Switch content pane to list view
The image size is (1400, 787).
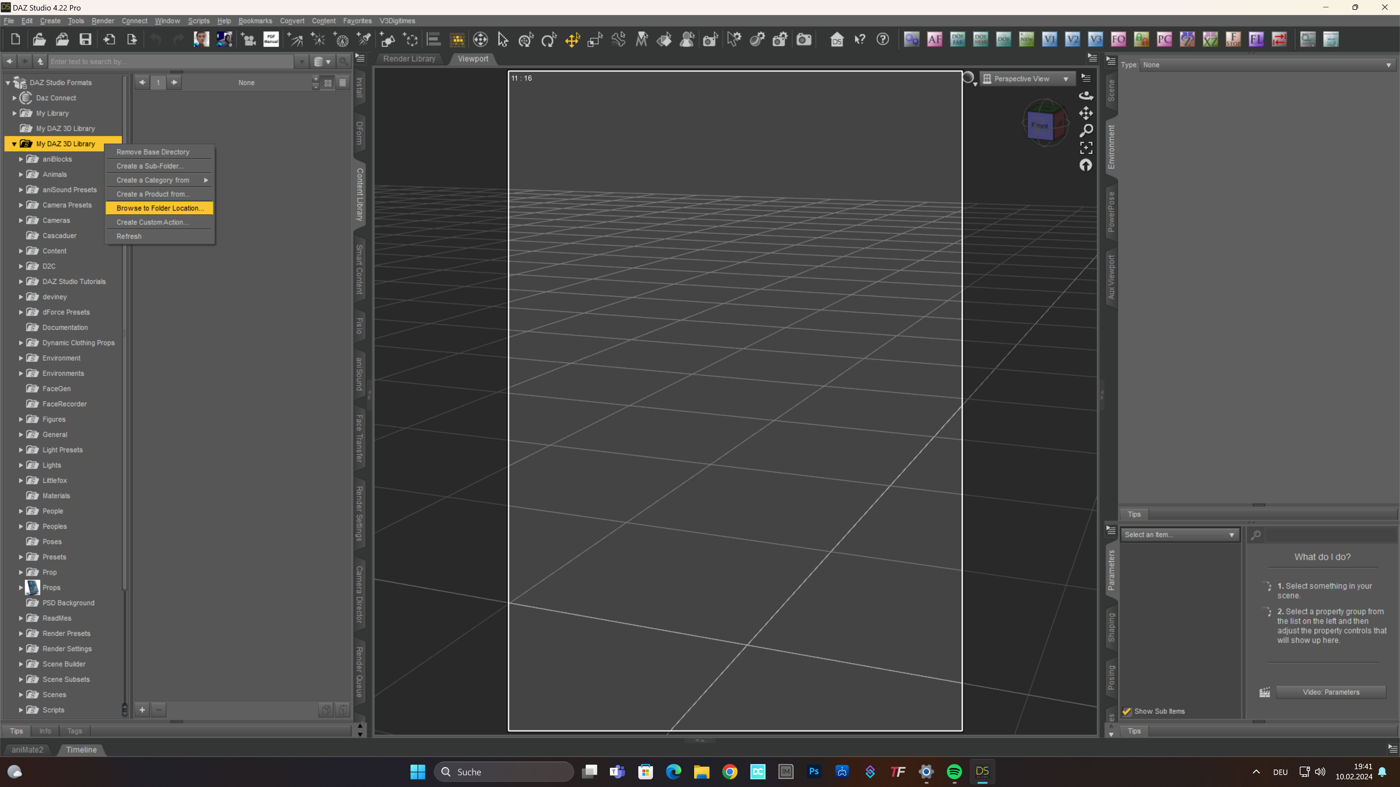[342, 83]
